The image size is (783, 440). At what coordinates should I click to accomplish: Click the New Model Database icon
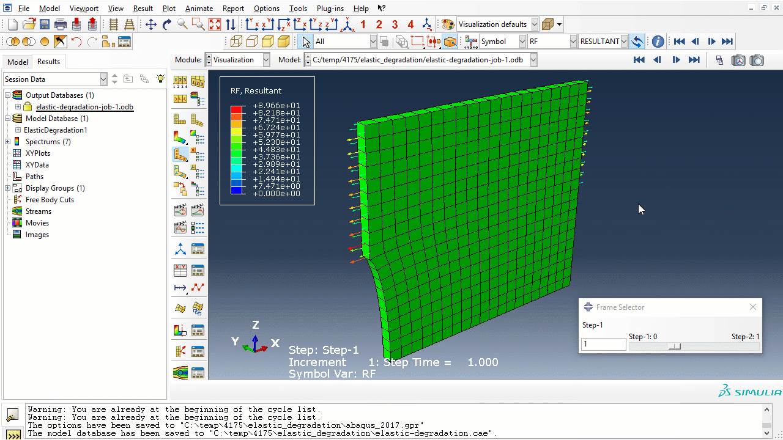13,24
